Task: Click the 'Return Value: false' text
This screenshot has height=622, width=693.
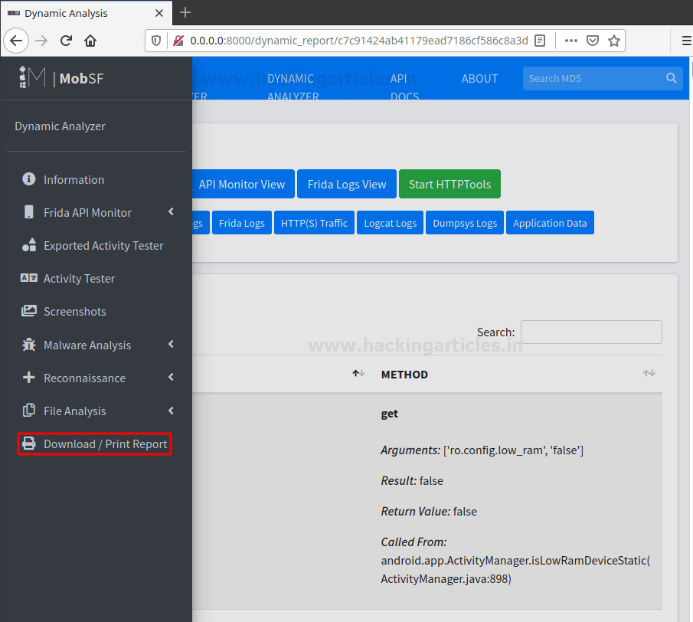Action: pyautogui.click(x=429, y=512)
